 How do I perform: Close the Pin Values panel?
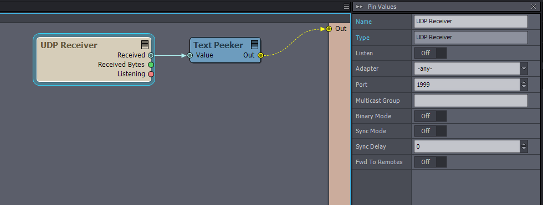click(533, 7)
